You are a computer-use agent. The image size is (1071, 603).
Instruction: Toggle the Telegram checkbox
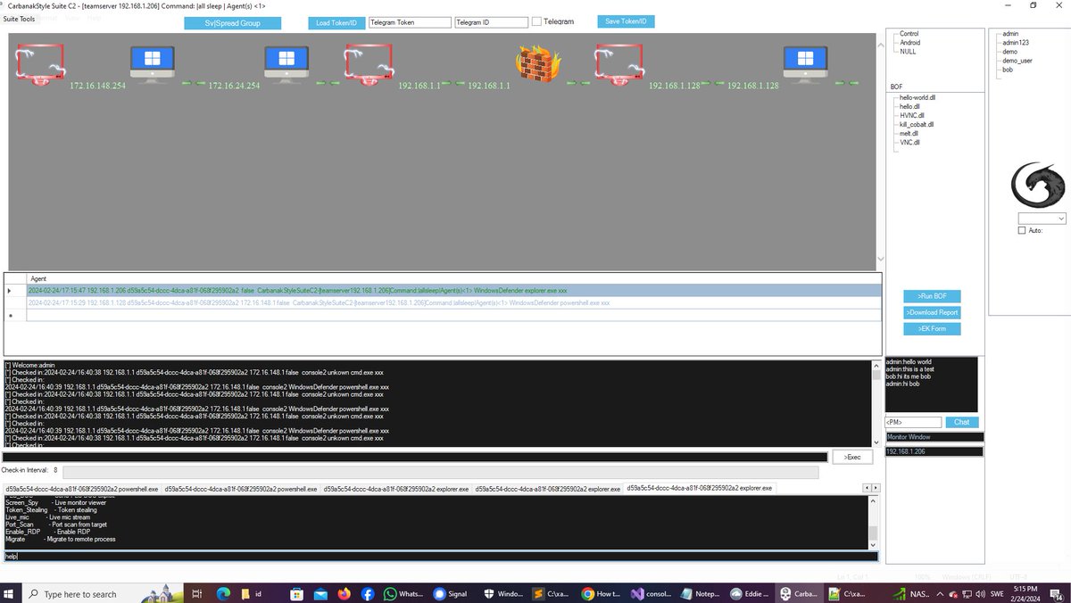[x=536, y=21]
